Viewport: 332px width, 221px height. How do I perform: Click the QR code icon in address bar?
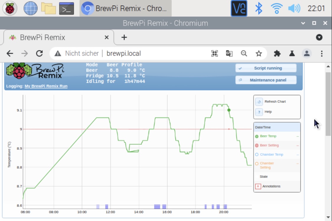(215, 53)
